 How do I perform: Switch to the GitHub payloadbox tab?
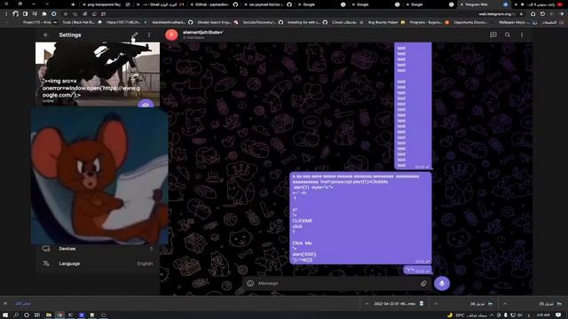215,4
